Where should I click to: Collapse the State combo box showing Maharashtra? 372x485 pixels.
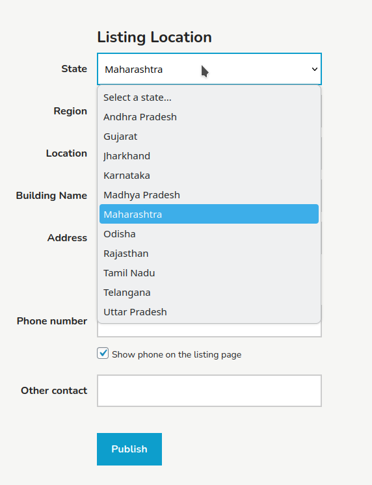(209, 69)
